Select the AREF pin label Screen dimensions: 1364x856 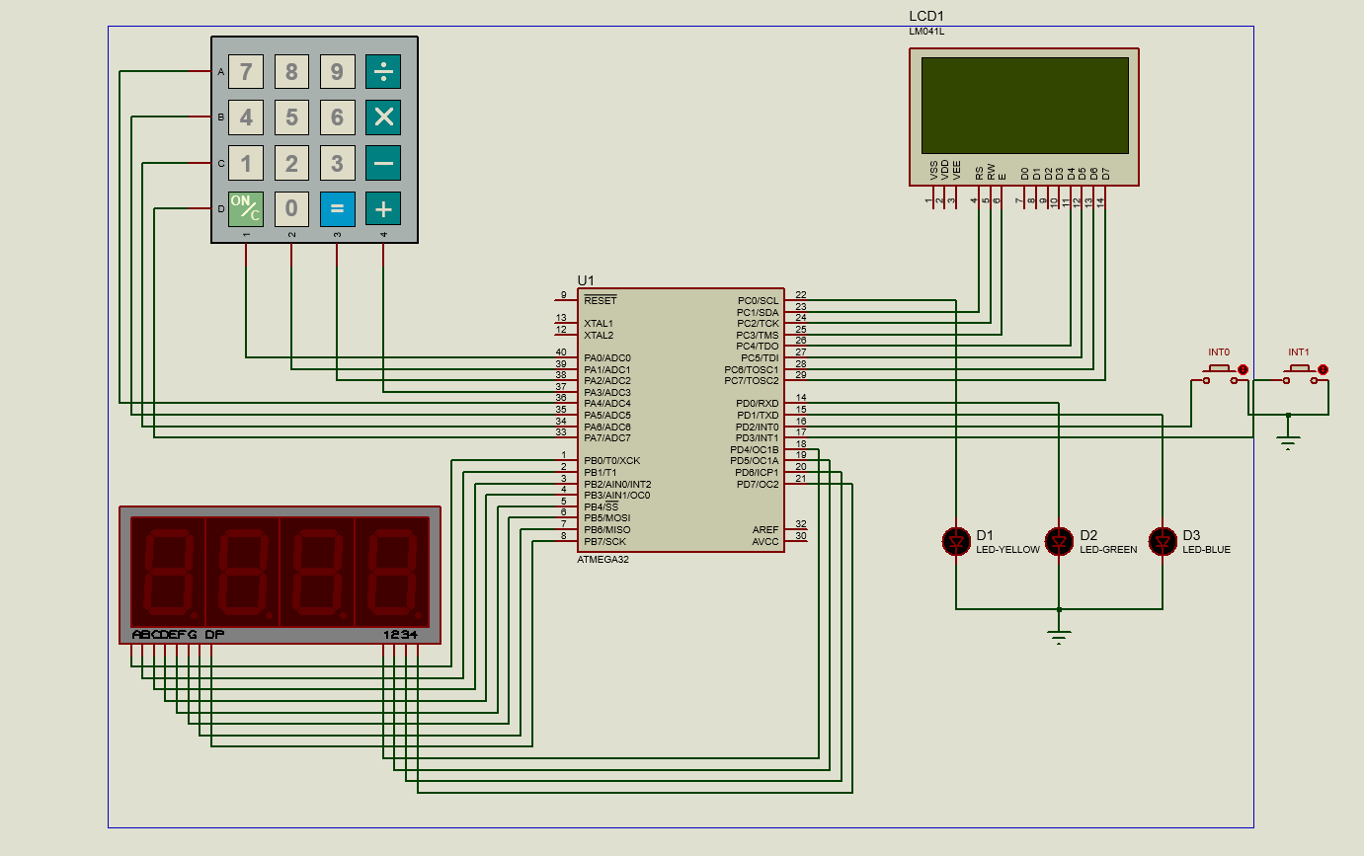pyautogui.click(x=765, y=530)
